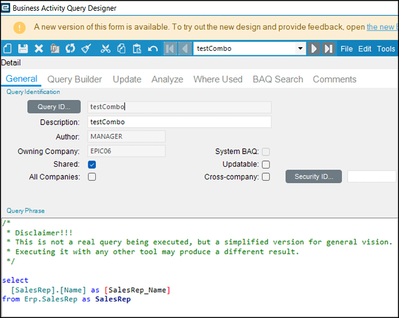
Task: Check the All Companies checkbox
Action: click(92, 177)
